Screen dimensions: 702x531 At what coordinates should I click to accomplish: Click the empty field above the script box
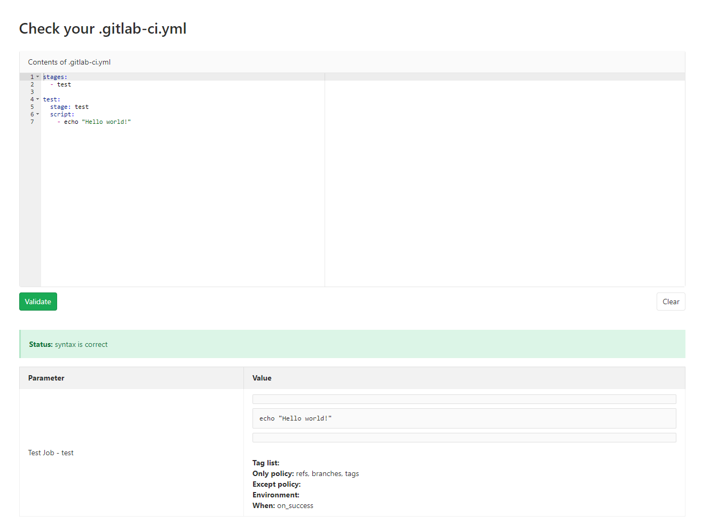coord(464,399)
